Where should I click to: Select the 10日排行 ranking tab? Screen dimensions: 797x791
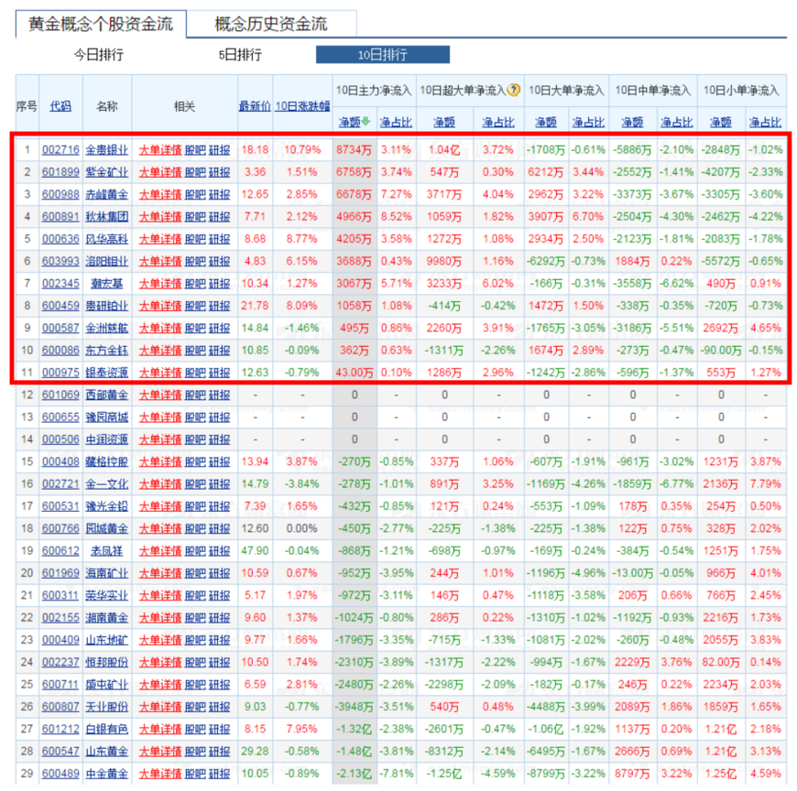pyautogui.click(x=383, y=55)
